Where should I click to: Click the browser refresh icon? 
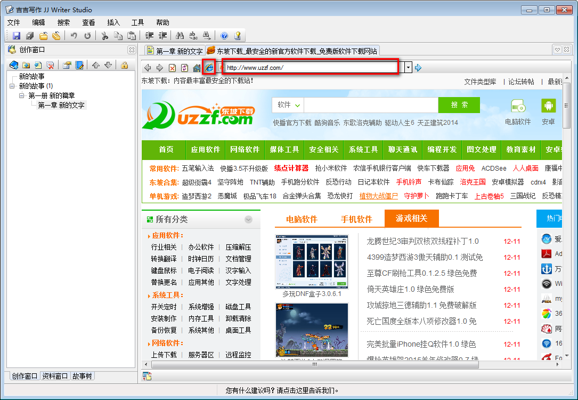[x=185, y=68]
